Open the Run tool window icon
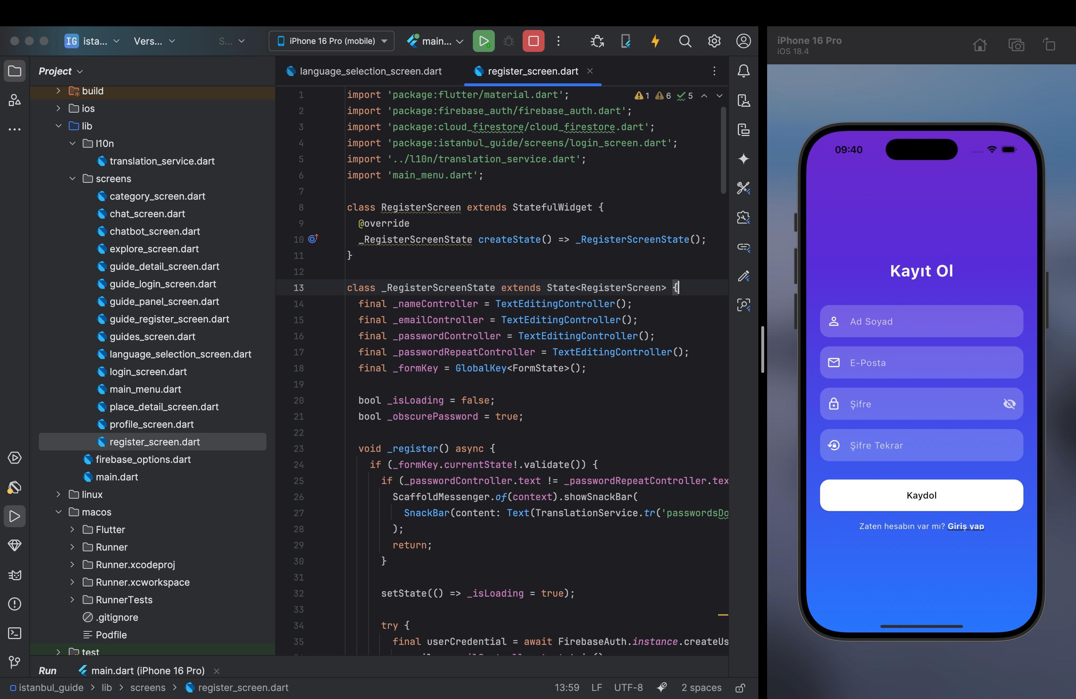The width and height of the screenshot is (1076, 699). (x=15, y=516)
